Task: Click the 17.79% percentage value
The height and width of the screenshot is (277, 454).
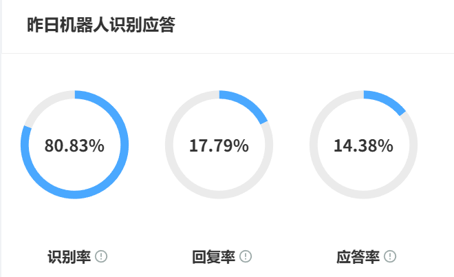Action: click(219, 145)
